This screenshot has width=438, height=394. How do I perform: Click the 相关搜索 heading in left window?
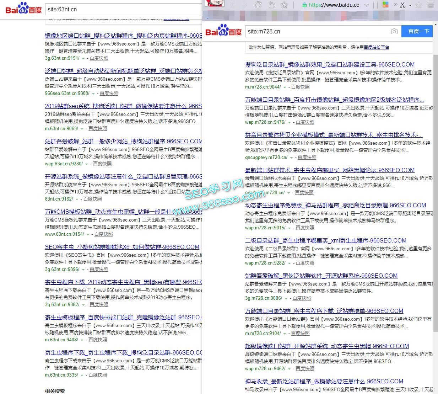click(55, 391)
